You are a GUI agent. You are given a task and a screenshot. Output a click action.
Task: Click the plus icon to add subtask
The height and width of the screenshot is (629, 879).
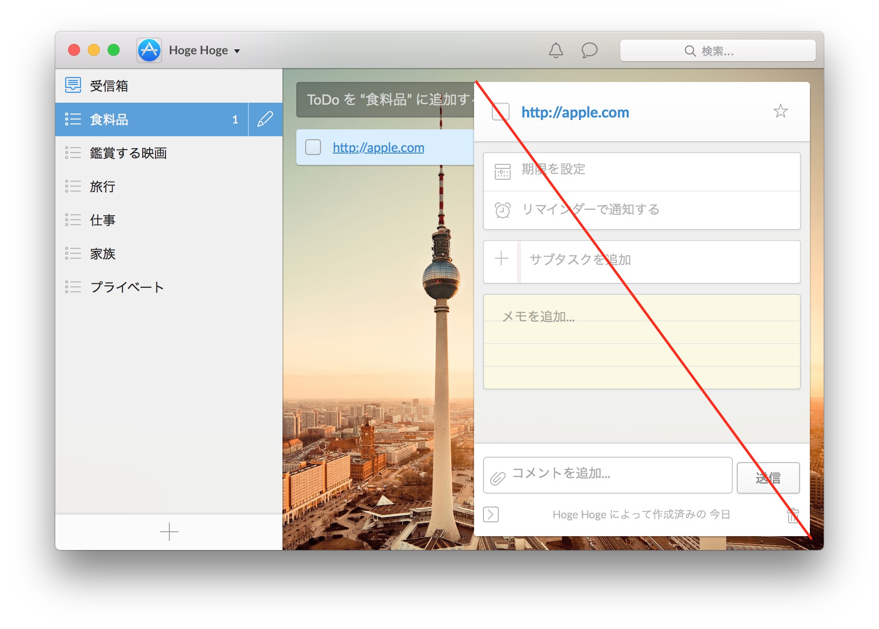pos(501,258)
